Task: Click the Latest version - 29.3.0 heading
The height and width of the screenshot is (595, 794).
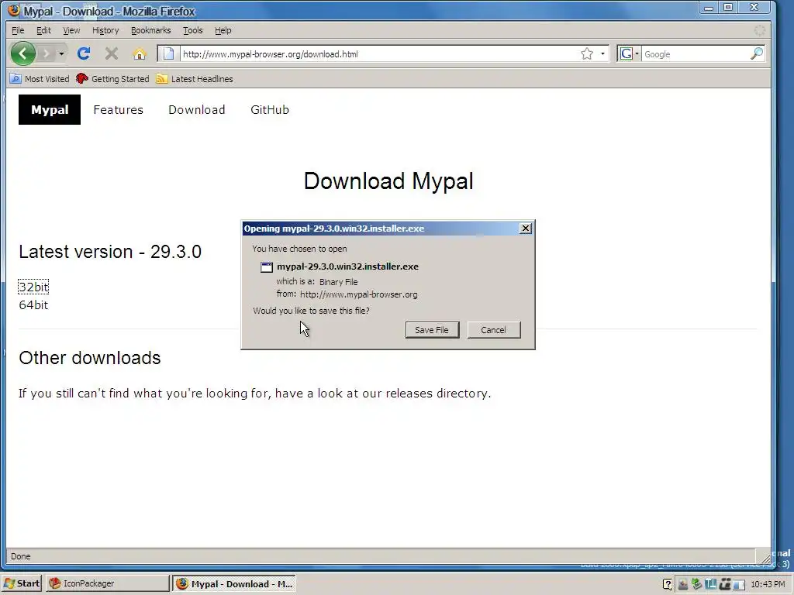Action: (110, 252)
